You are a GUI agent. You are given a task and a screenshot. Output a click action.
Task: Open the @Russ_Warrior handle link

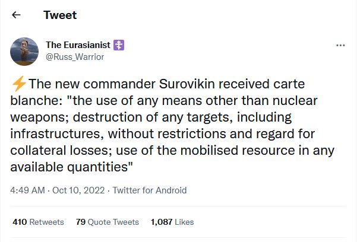[75, 57]
